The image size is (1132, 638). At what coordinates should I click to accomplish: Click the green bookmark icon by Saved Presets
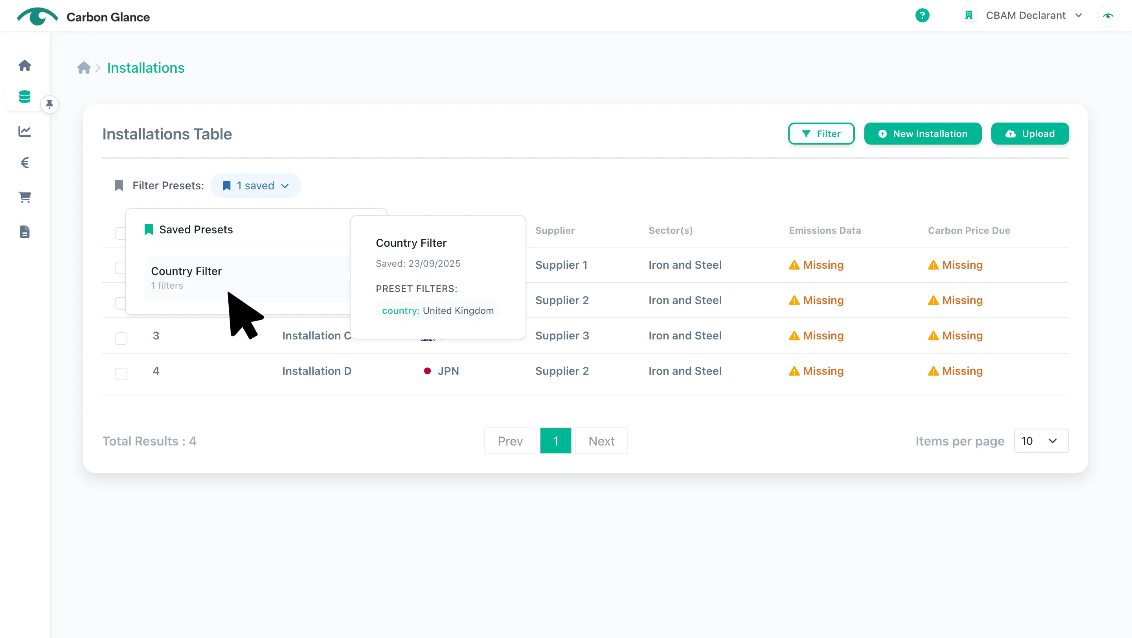tap(149, 229)
